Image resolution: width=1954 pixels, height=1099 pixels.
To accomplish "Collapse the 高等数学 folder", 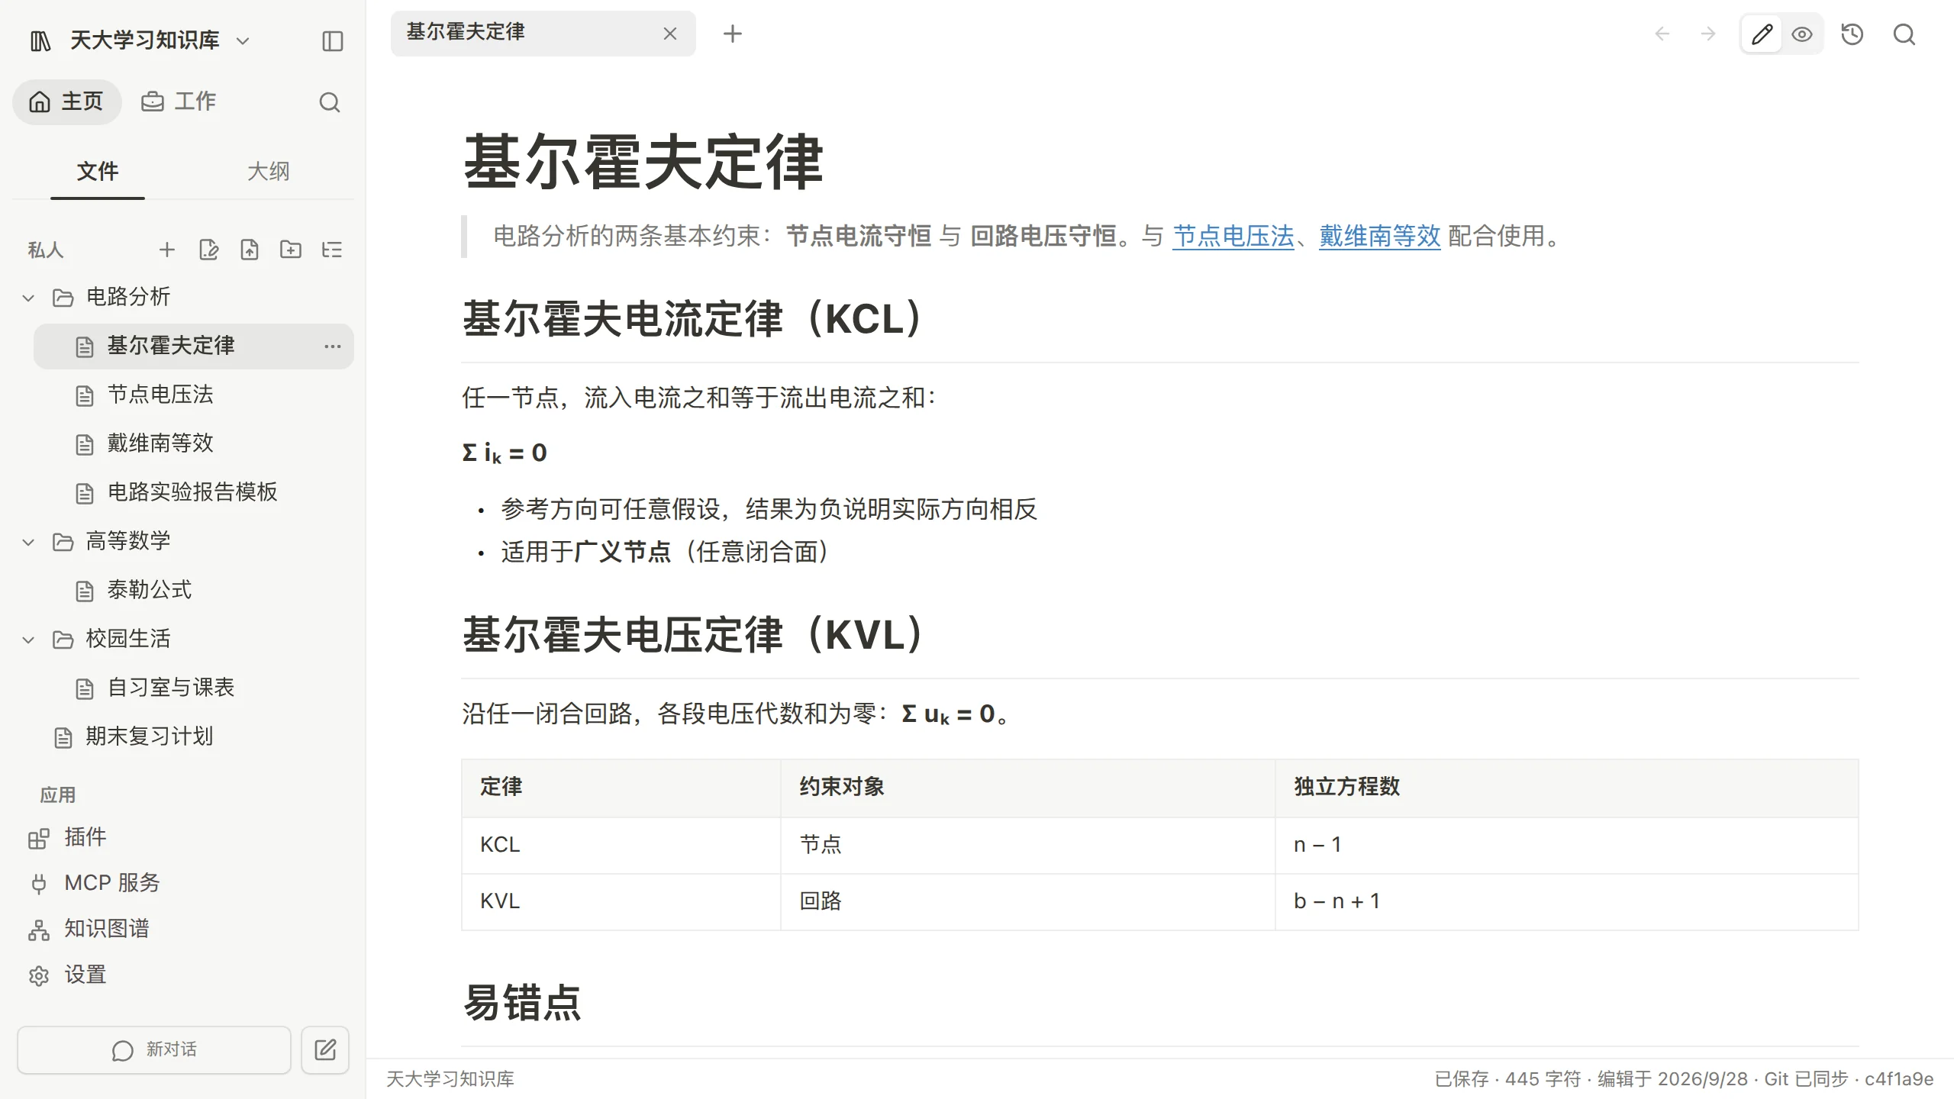I will pos(28,542).
